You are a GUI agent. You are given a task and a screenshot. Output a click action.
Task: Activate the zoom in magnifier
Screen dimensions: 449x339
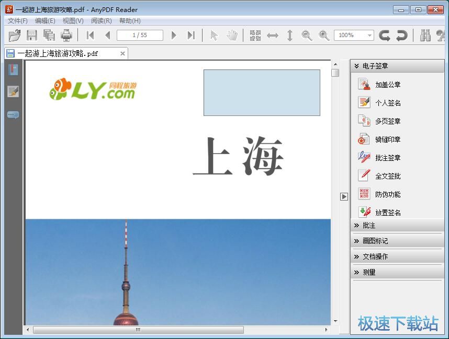324,35
